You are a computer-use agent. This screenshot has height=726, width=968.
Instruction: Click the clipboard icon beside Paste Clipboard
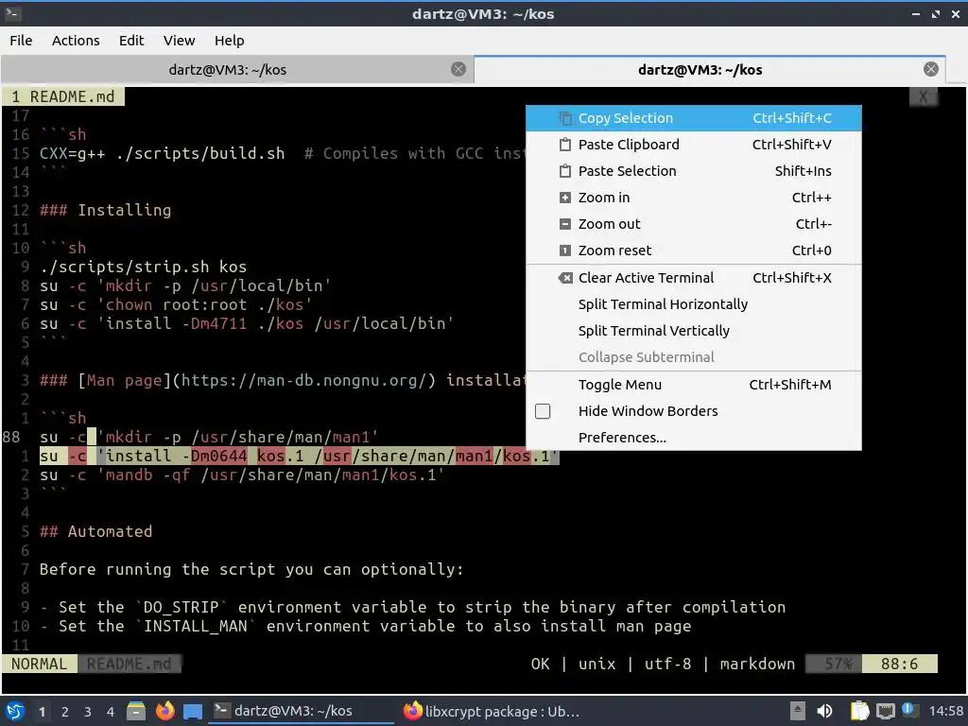(x=565, y=145)
